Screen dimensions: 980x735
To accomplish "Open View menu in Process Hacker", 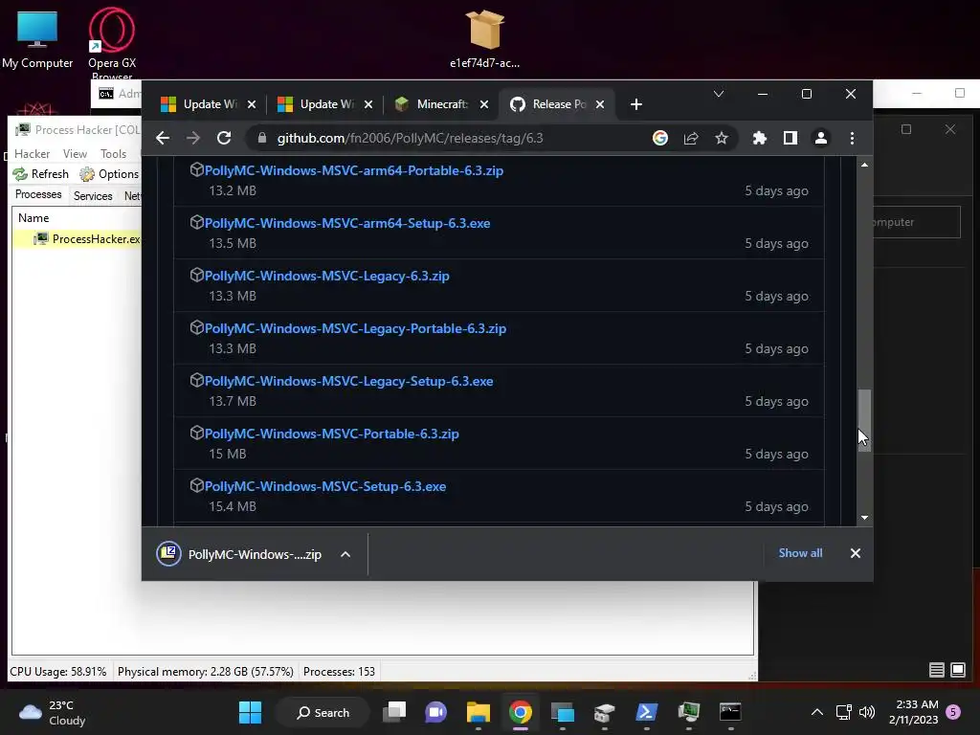I will (x=75, y=154).
